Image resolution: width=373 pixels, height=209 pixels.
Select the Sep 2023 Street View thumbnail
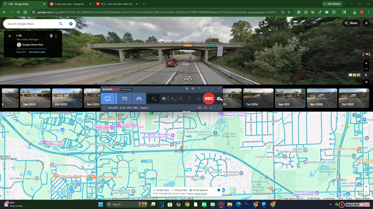point(35,98)
